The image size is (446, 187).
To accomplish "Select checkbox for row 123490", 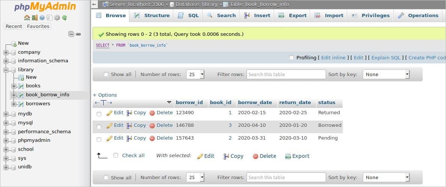I will click(x=99, y=114).
